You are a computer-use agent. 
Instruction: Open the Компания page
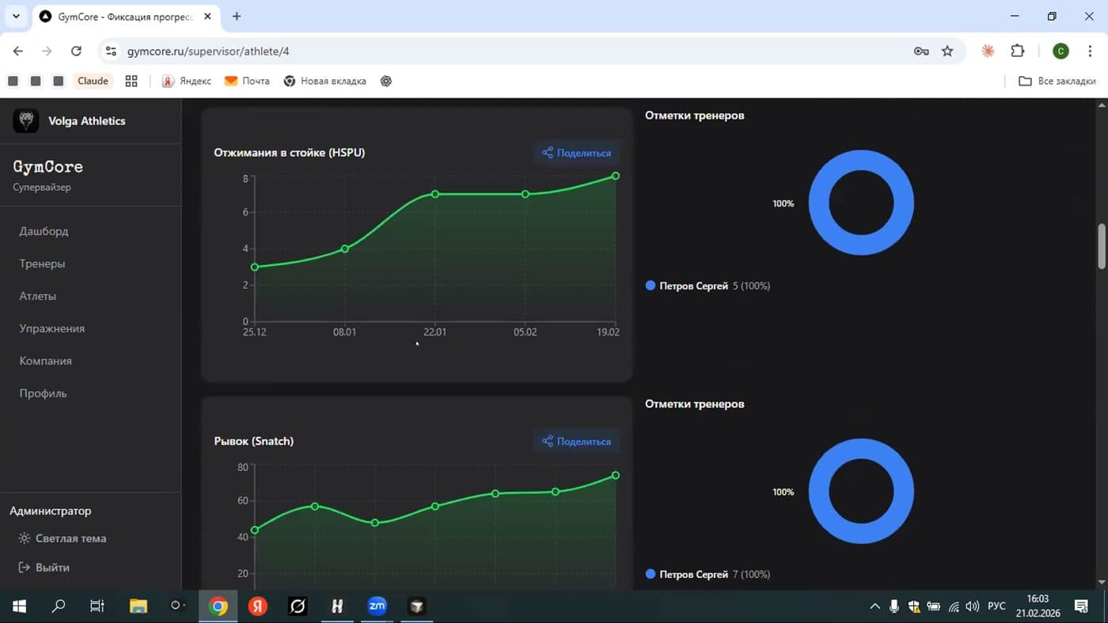point(45,361)
